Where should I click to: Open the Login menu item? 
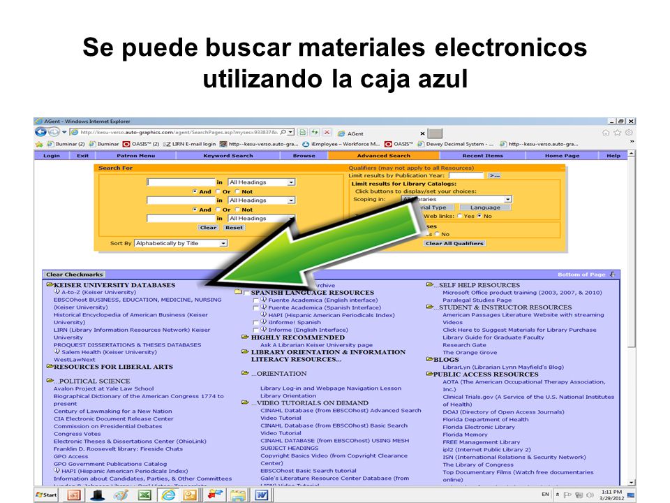click(x=52, y=156)
